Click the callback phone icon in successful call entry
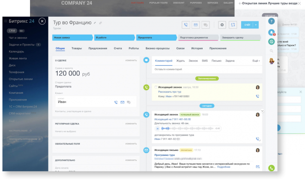The image size is (305, 181). point(258,139)
